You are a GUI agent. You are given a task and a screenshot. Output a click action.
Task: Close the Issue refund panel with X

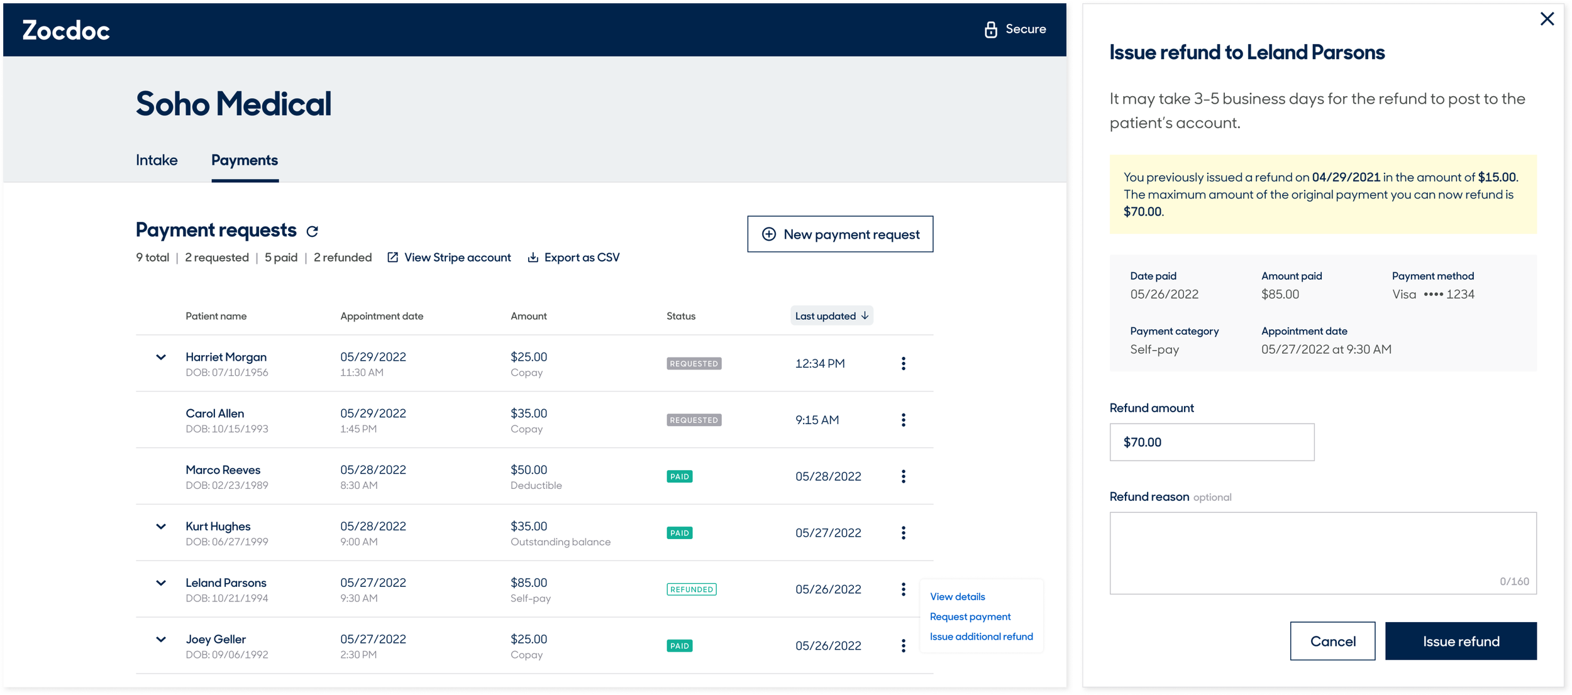(1547, 19)
